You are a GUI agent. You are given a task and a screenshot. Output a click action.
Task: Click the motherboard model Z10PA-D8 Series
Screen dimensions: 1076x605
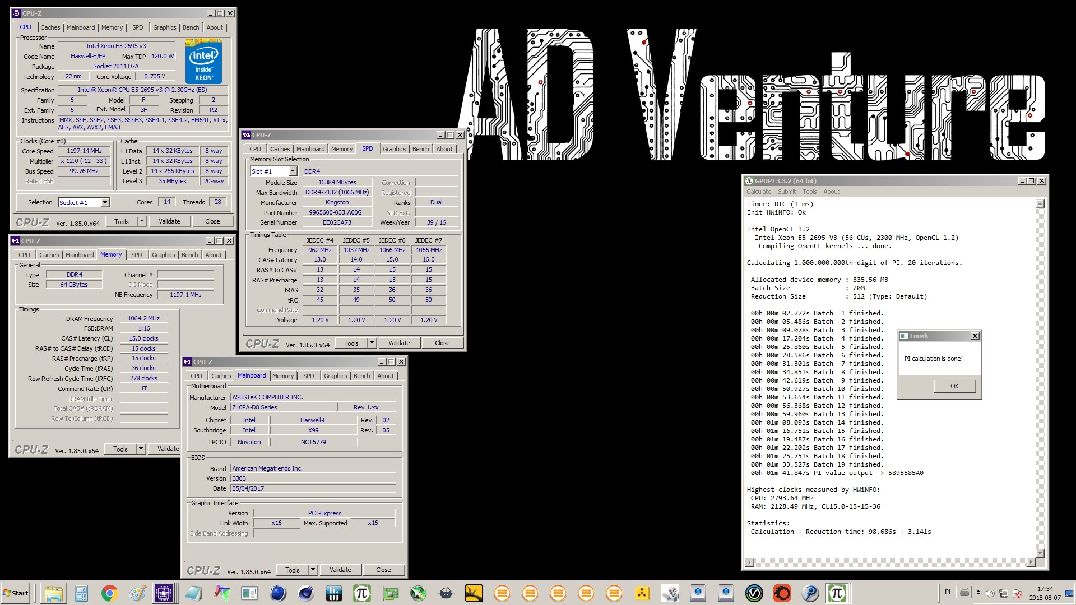[283, 407]
